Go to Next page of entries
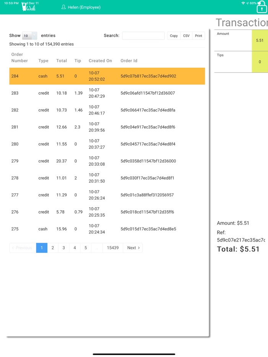 click(133, 248)
